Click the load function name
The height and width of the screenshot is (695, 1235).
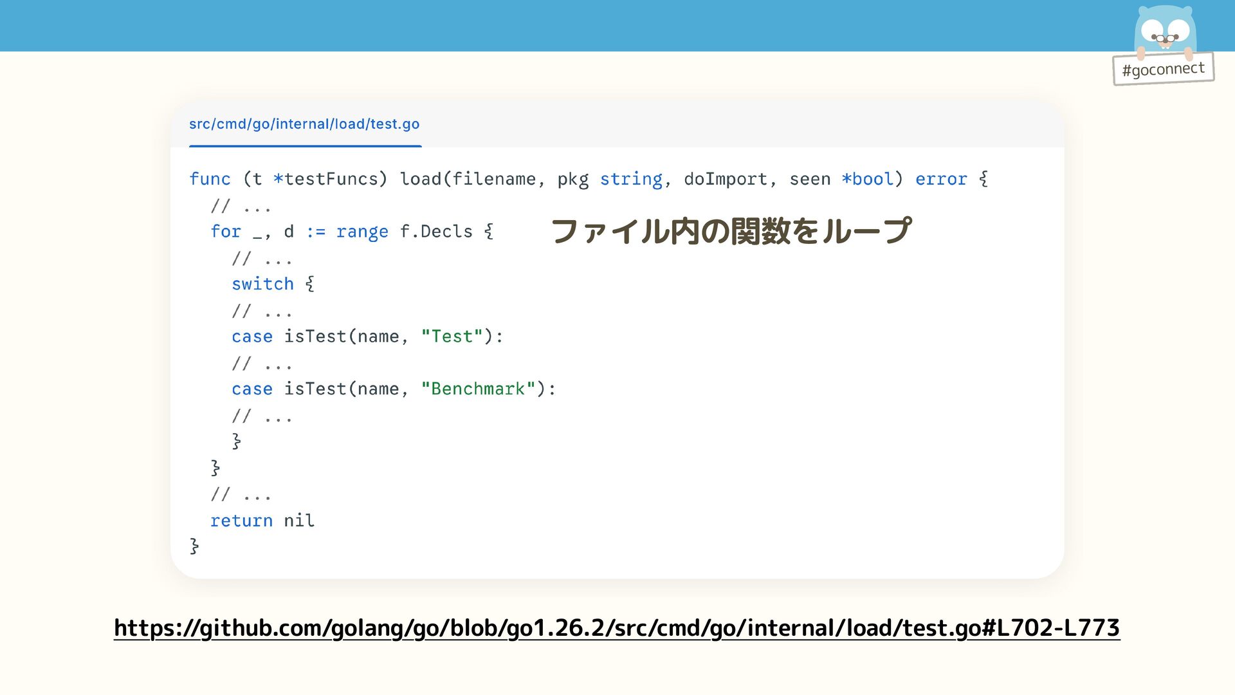(x=420, y=179)
